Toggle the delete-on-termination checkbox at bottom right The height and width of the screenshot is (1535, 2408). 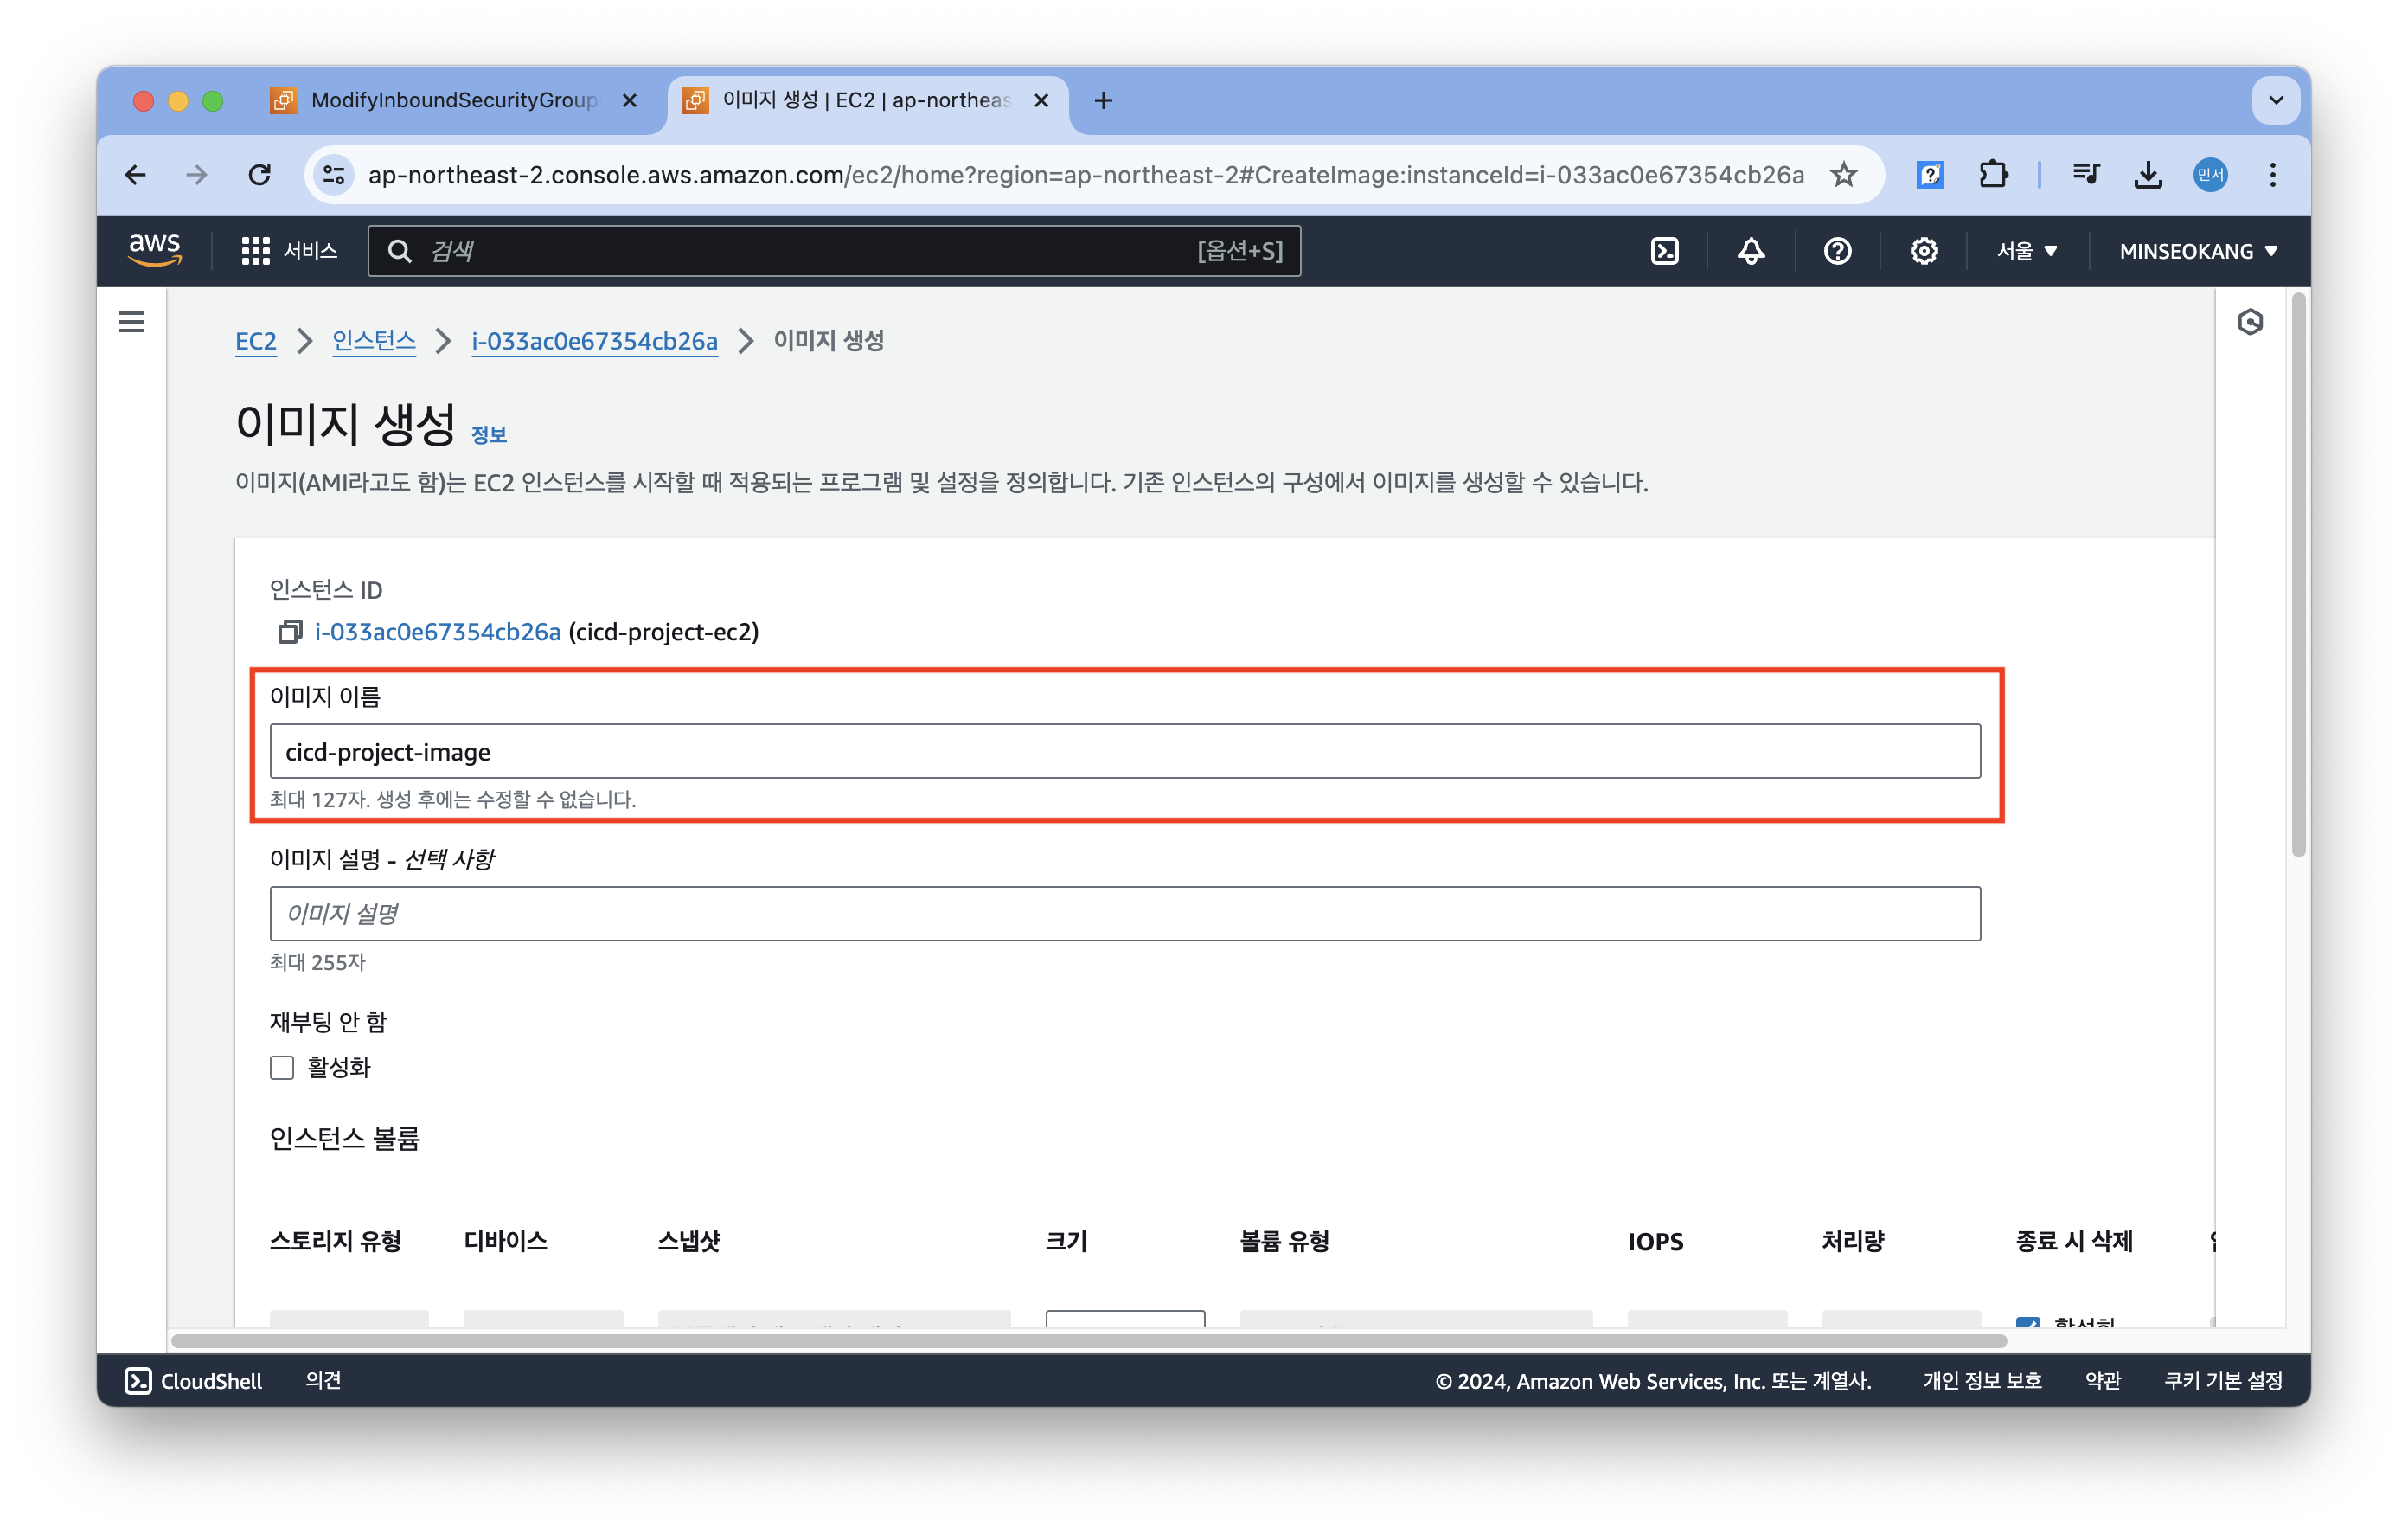[x=2028, y=1322]
